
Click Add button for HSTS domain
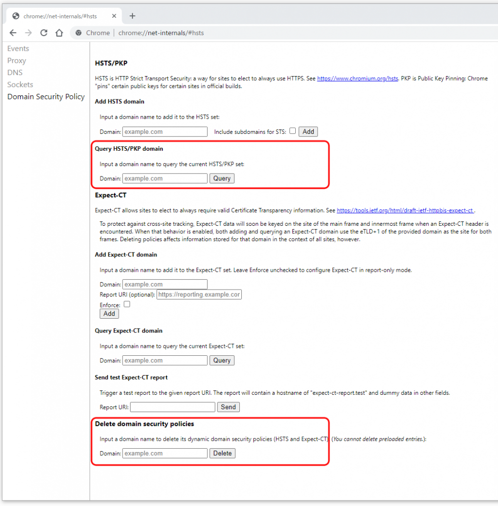(x=308, y=131)
